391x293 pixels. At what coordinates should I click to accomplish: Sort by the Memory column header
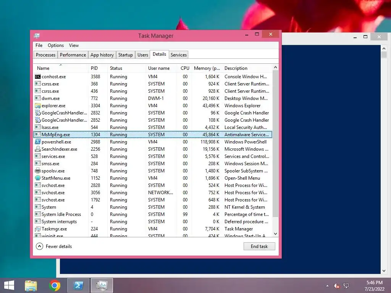coord(207,68)
